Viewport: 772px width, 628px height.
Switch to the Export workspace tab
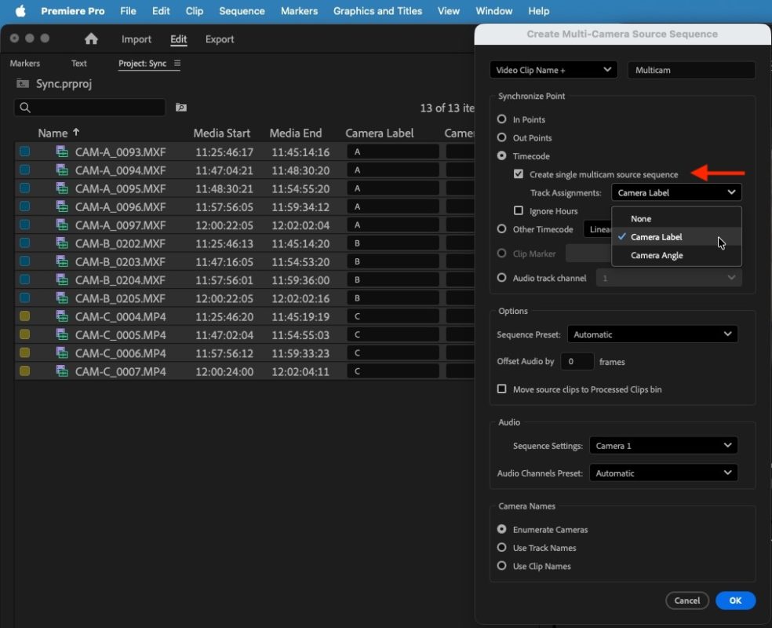(220, 39)
